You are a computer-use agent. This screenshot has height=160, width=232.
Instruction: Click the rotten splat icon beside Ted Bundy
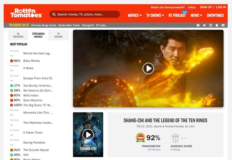[12, 86]
